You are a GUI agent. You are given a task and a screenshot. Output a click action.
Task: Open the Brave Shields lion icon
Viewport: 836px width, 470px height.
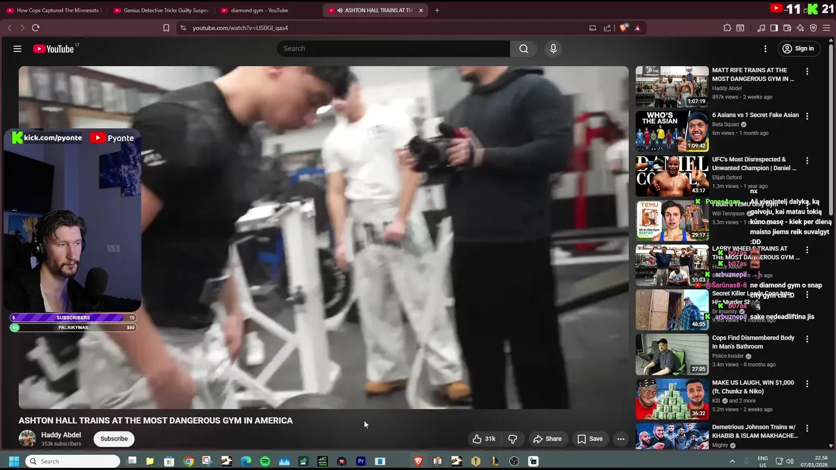tap(624, 28)
